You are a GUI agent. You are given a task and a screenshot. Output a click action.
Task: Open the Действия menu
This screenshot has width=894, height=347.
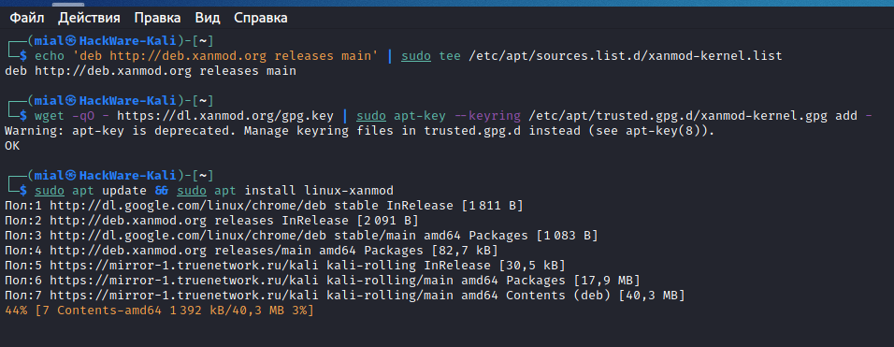pos(89,18)
